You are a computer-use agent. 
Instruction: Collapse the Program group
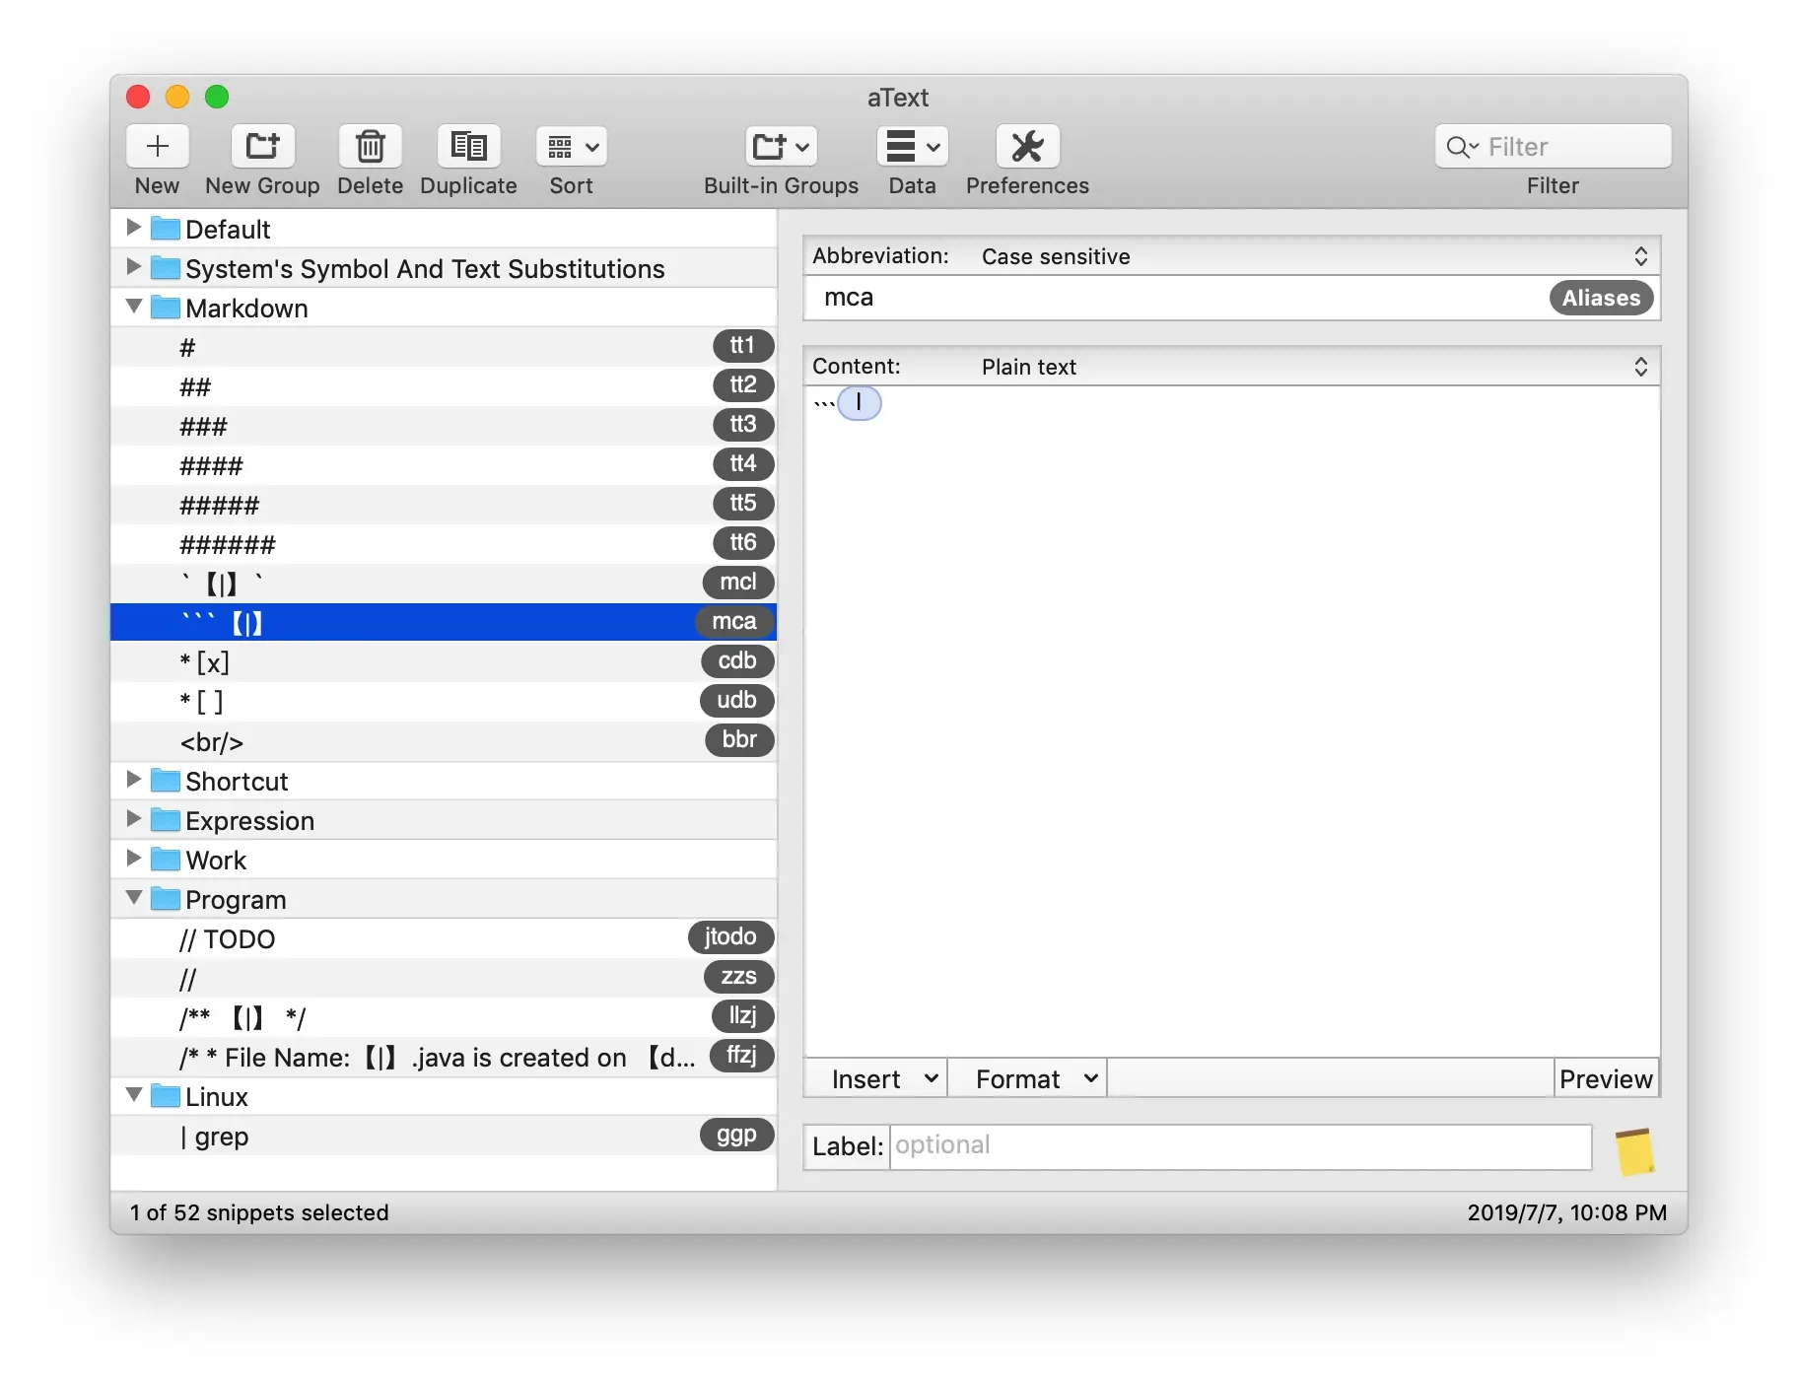point(134,898)
